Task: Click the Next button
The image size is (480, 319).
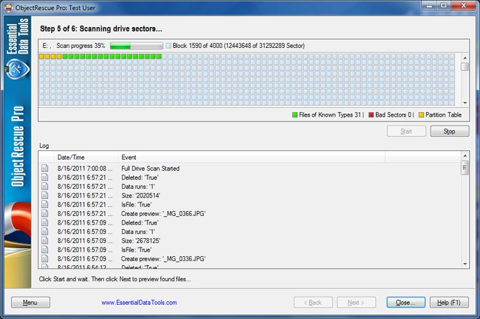Action: pyautogui.click(x=356, y=303)
